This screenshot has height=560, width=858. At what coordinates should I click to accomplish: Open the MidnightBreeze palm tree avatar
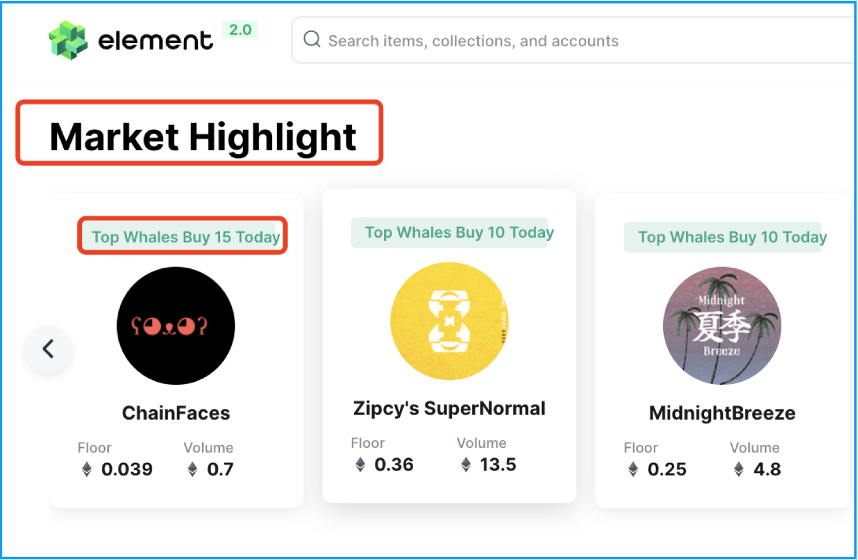tap(722, 326)
